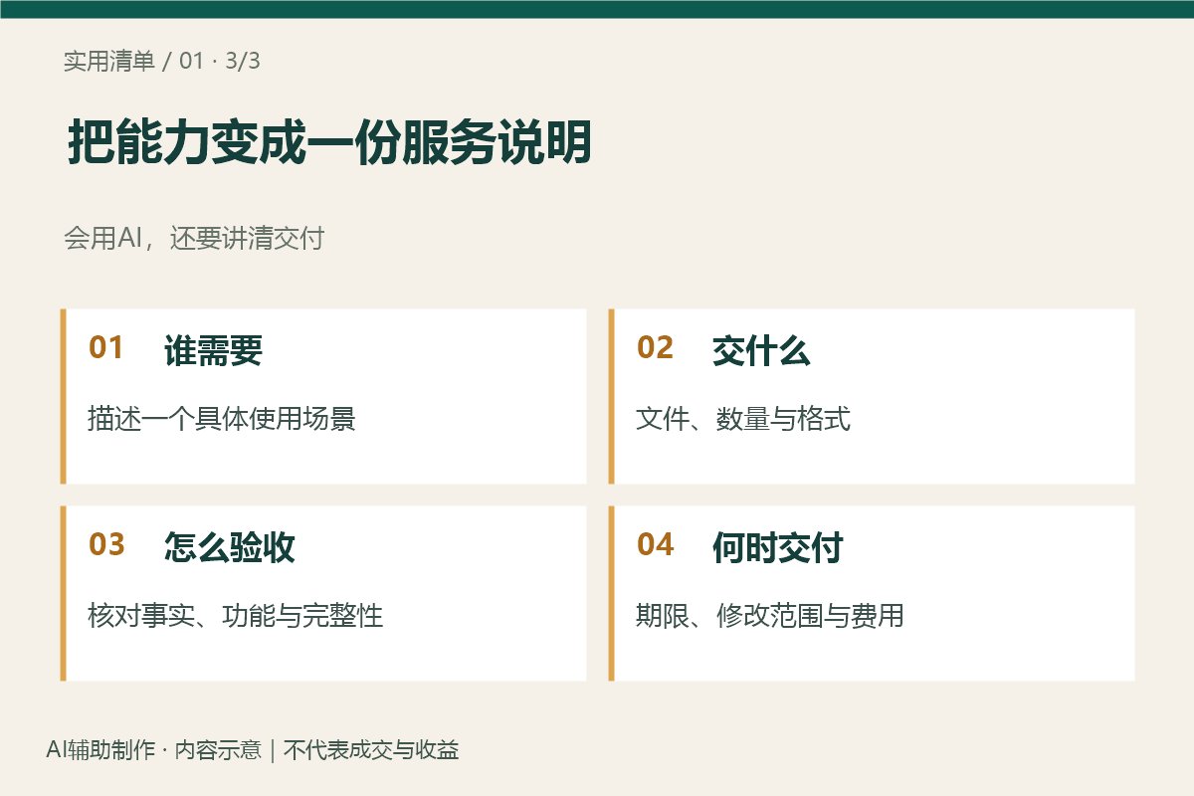Click the text '描述一个具体使用场景'
Viewport: 1194px width, 796px height.
pos(222,418)
